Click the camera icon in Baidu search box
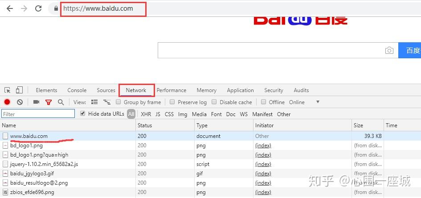Viewport: 421px width, 198px height. [389, 51]
